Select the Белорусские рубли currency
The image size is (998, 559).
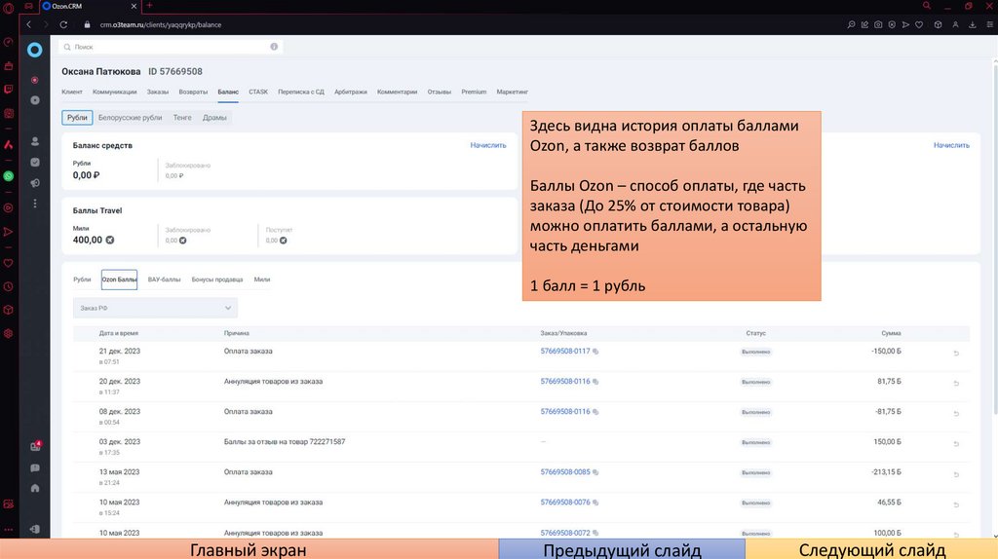coord(130,118)
